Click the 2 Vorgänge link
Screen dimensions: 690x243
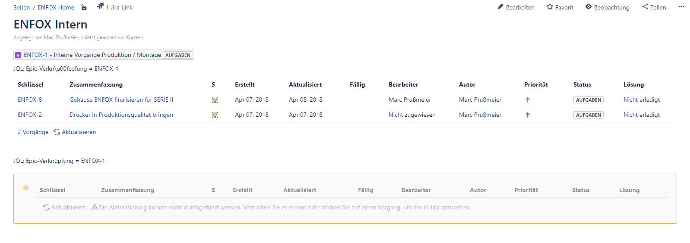coord(33,132)
